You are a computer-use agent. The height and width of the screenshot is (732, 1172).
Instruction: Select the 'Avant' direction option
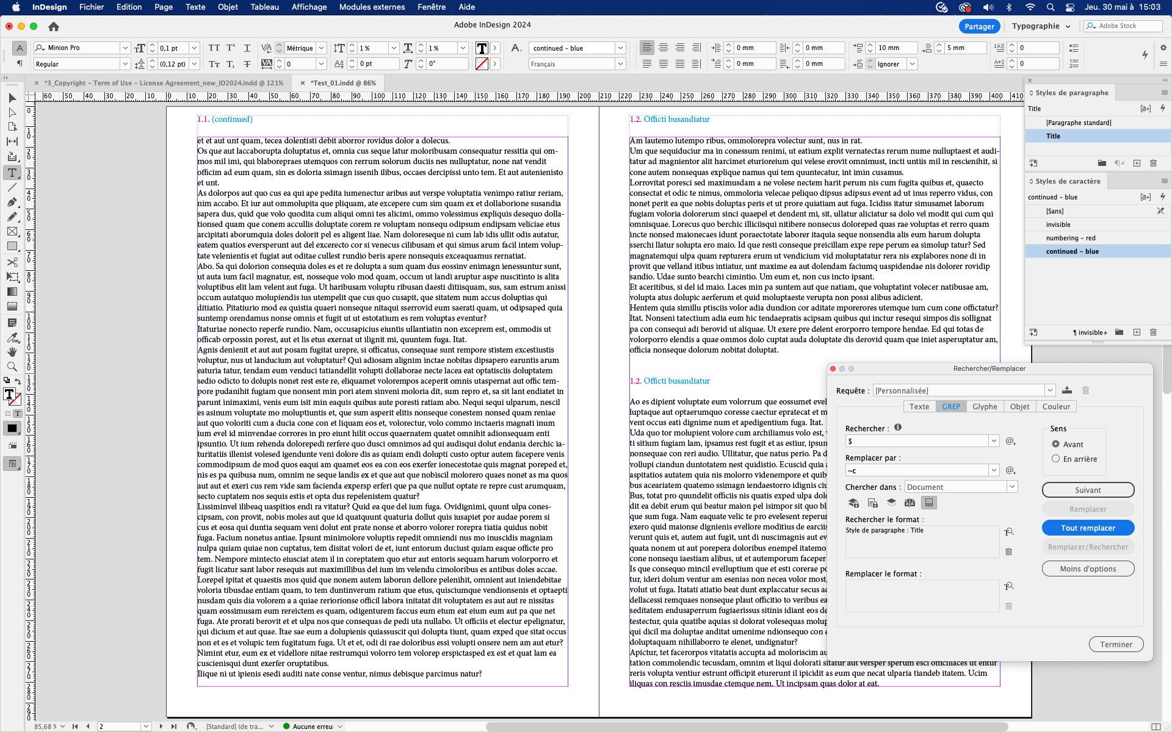click(x=1056, y=444)
